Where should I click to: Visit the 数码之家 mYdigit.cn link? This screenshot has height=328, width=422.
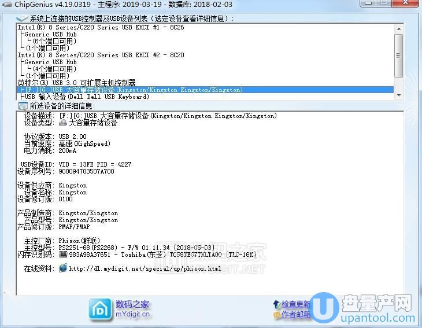click(132, 309)
